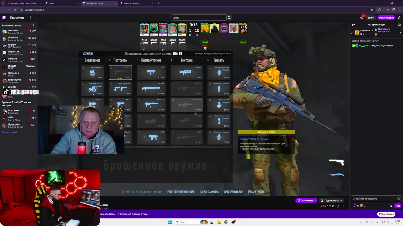Open leha_paws channel in sidebar
Image resolution: width=403 pixels, height=226 pixels.
coord(19,112)
